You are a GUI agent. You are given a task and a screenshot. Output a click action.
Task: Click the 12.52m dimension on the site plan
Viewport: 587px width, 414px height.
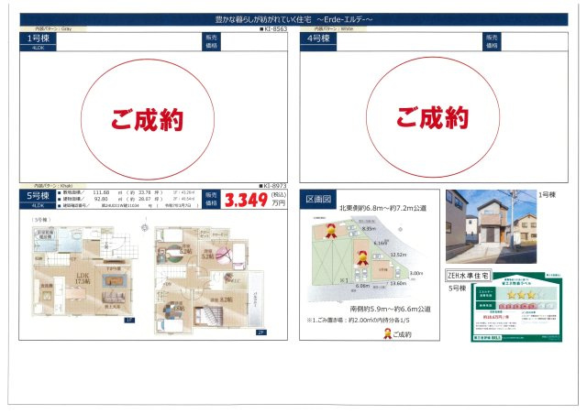[x=398, y=255]
